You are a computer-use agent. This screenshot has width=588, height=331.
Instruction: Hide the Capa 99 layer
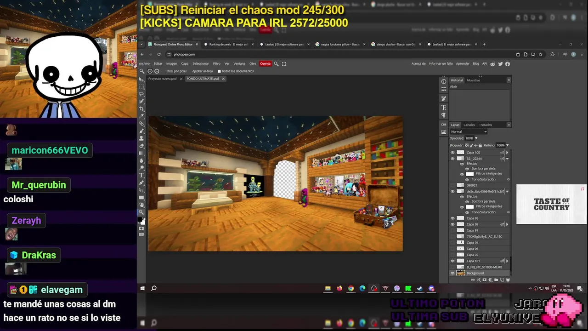[452, 224]
